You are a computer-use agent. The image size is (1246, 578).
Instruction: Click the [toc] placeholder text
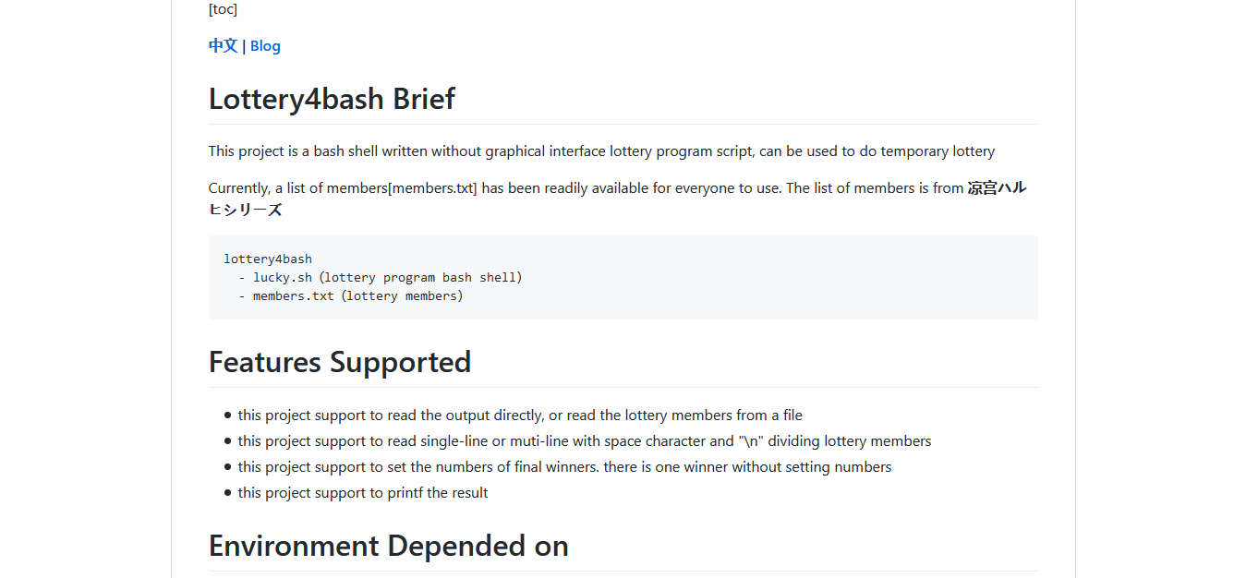click(223, 9)
